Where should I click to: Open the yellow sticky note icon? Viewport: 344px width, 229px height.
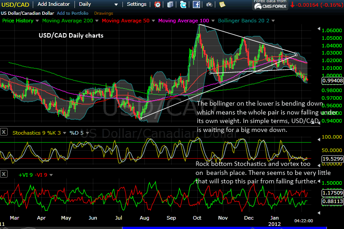pyautogui.click(x=222, y=4)
